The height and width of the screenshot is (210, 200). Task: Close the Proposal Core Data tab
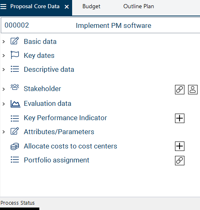point(67,7)
